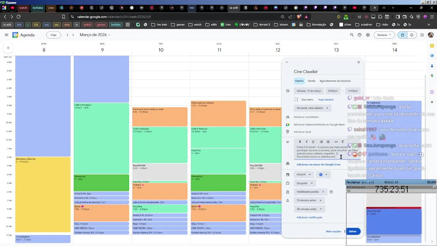Click Adicionar notificação link
Viewport: 437px width, 246px height.
(x=309, y=217)
